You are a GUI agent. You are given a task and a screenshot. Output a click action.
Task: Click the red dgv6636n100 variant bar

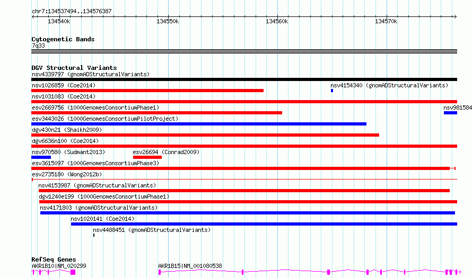[244, 146]
